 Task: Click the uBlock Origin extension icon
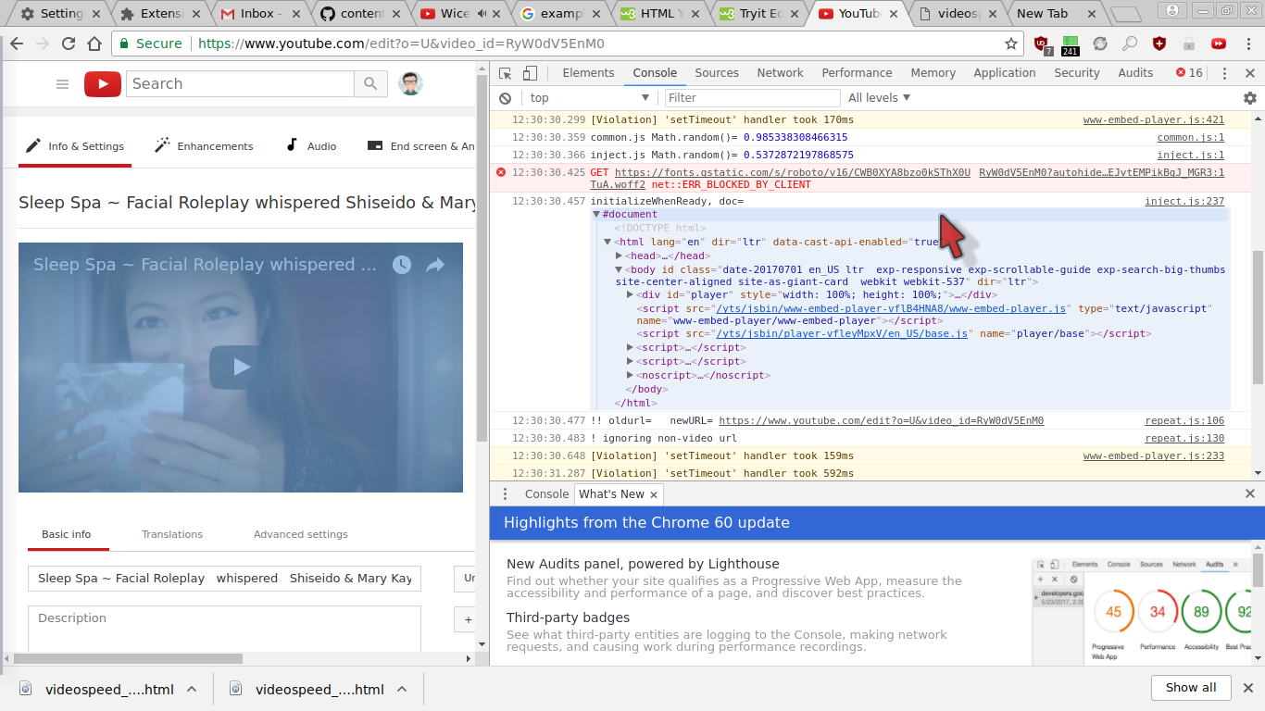(x=1041, y=42)
